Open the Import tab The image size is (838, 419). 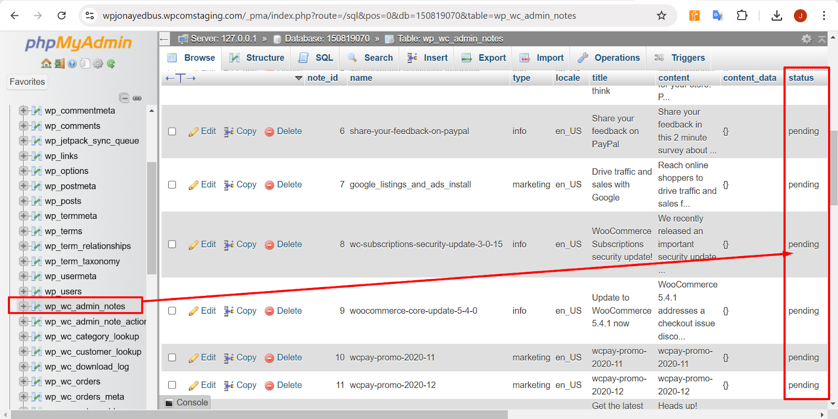click(542, 58)
